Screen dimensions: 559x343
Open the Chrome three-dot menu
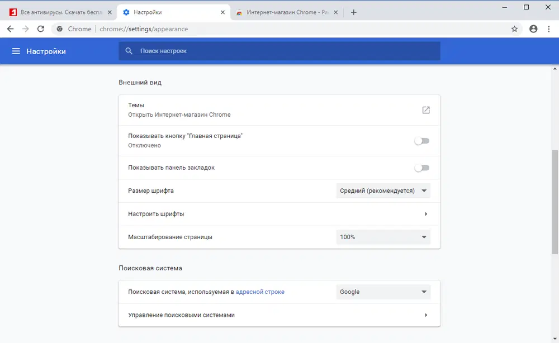549,29
